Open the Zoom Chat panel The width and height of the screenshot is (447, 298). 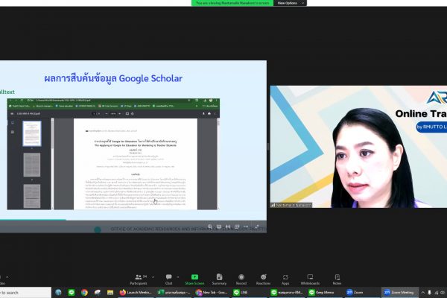pos(169,279)
